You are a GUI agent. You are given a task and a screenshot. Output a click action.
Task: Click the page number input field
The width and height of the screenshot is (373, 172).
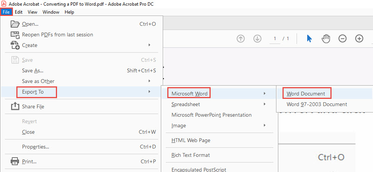click(275, 39)
